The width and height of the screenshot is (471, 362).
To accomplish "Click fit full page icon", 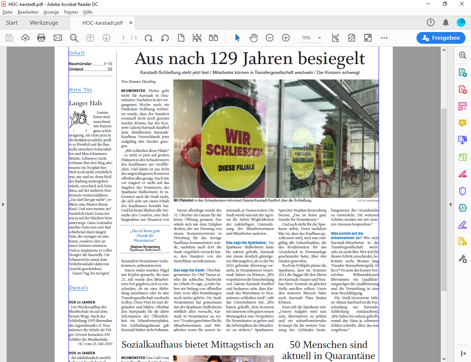I will [x=352, y=38].
